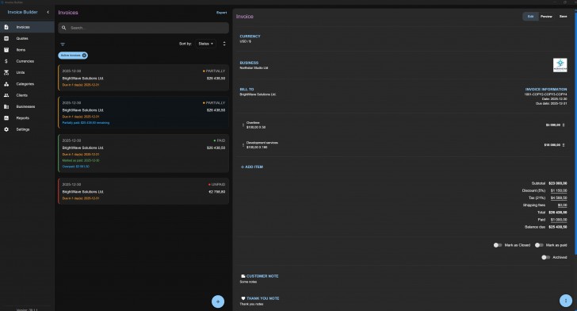
Task: Switch to the Edit tab of the invoice
Action: (531, 17)
